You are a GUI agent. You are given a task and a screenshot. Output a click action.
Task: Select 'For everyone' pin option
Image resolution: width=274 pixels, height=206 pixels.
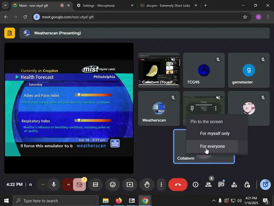[x=212, y=146]
